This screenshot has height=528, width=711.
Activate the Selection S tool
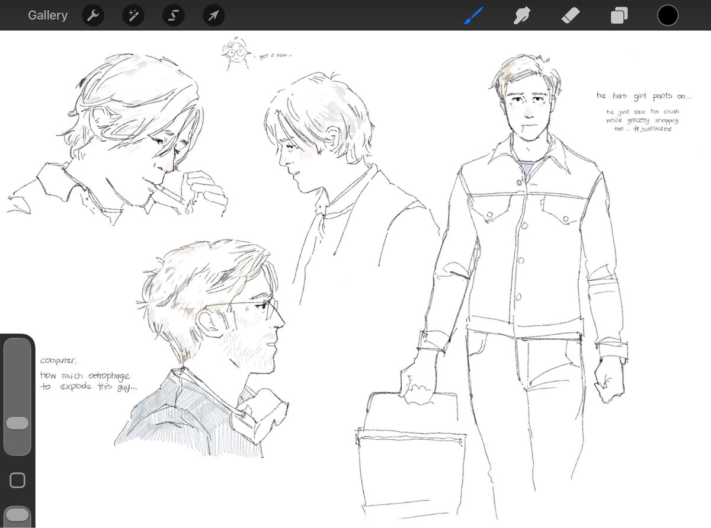(173, 15)
